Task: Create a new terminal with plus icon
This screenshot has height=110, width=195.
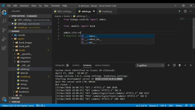Action: tap(168, 65)
